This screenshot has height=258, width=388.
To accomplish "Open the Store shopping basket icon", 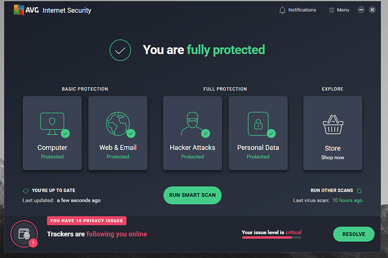I will coord(332,125).
